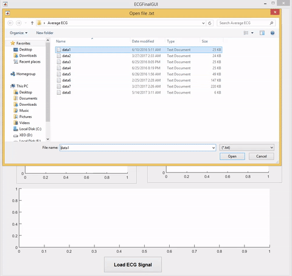The image size is (292, 276).
Task: Toggle the preview pane icon
Action: tap(262, 33)
